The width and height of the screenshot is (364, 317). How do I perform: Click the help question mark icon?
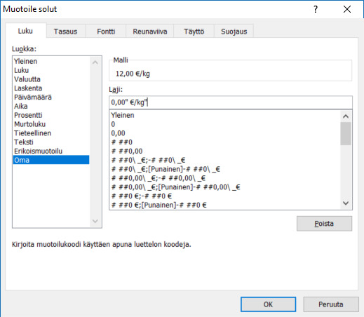[x=316, y=9]
